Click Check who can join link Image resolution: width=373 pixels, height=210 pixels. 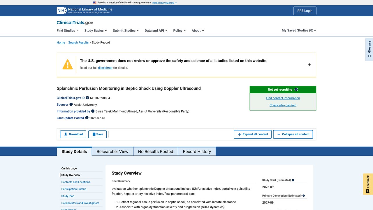pyautogui.click(x=283, y=105)
